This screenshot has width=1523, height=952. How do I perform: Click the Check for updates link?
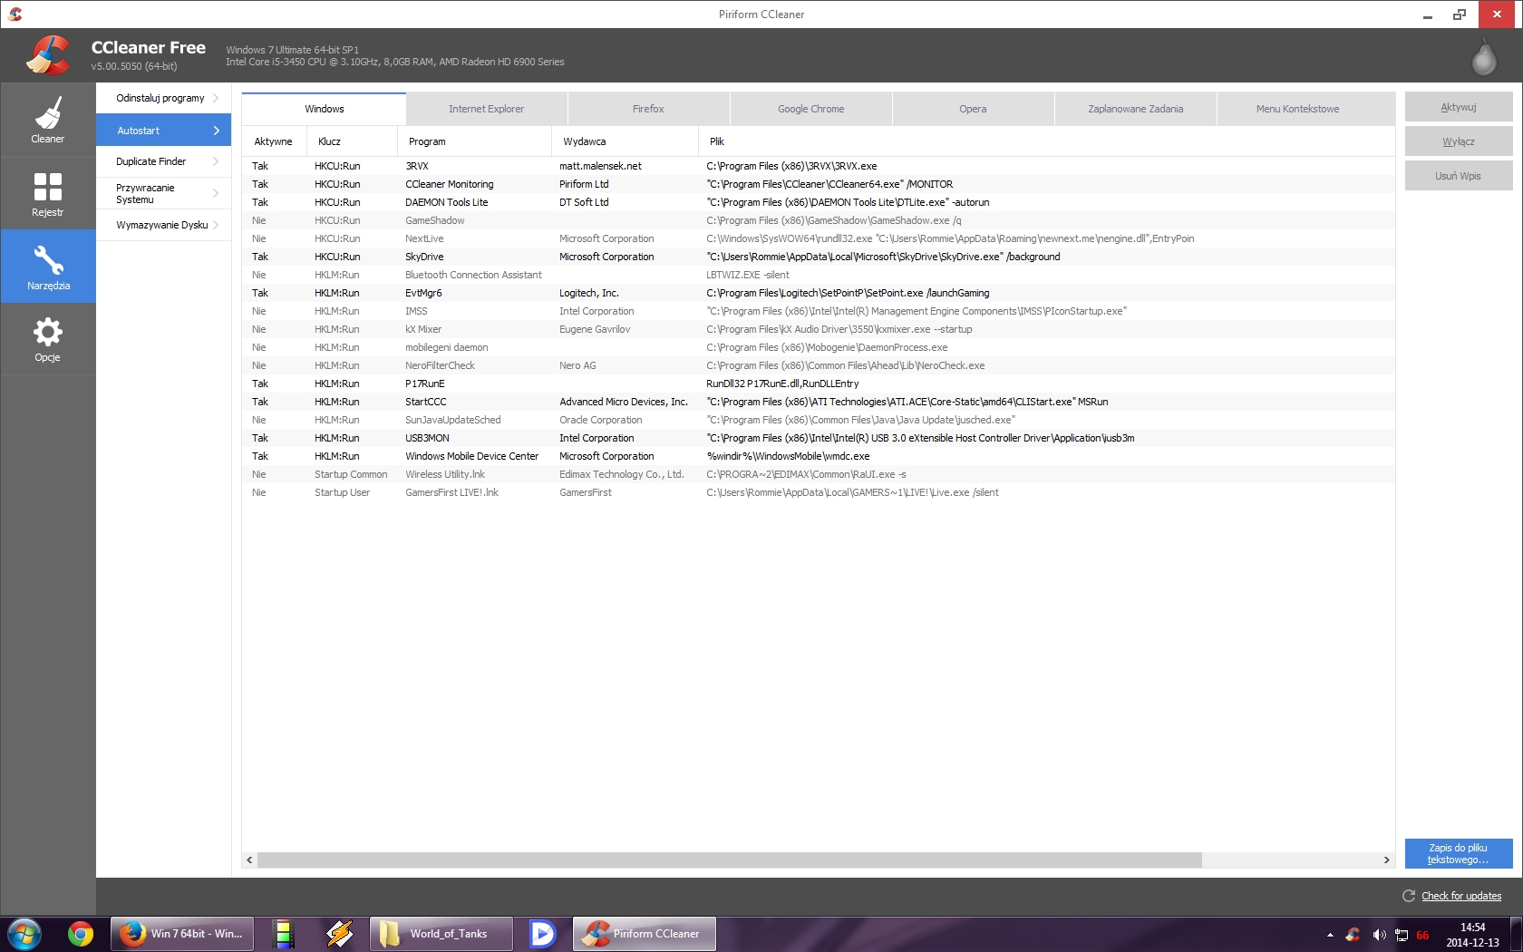[1461, 896]
